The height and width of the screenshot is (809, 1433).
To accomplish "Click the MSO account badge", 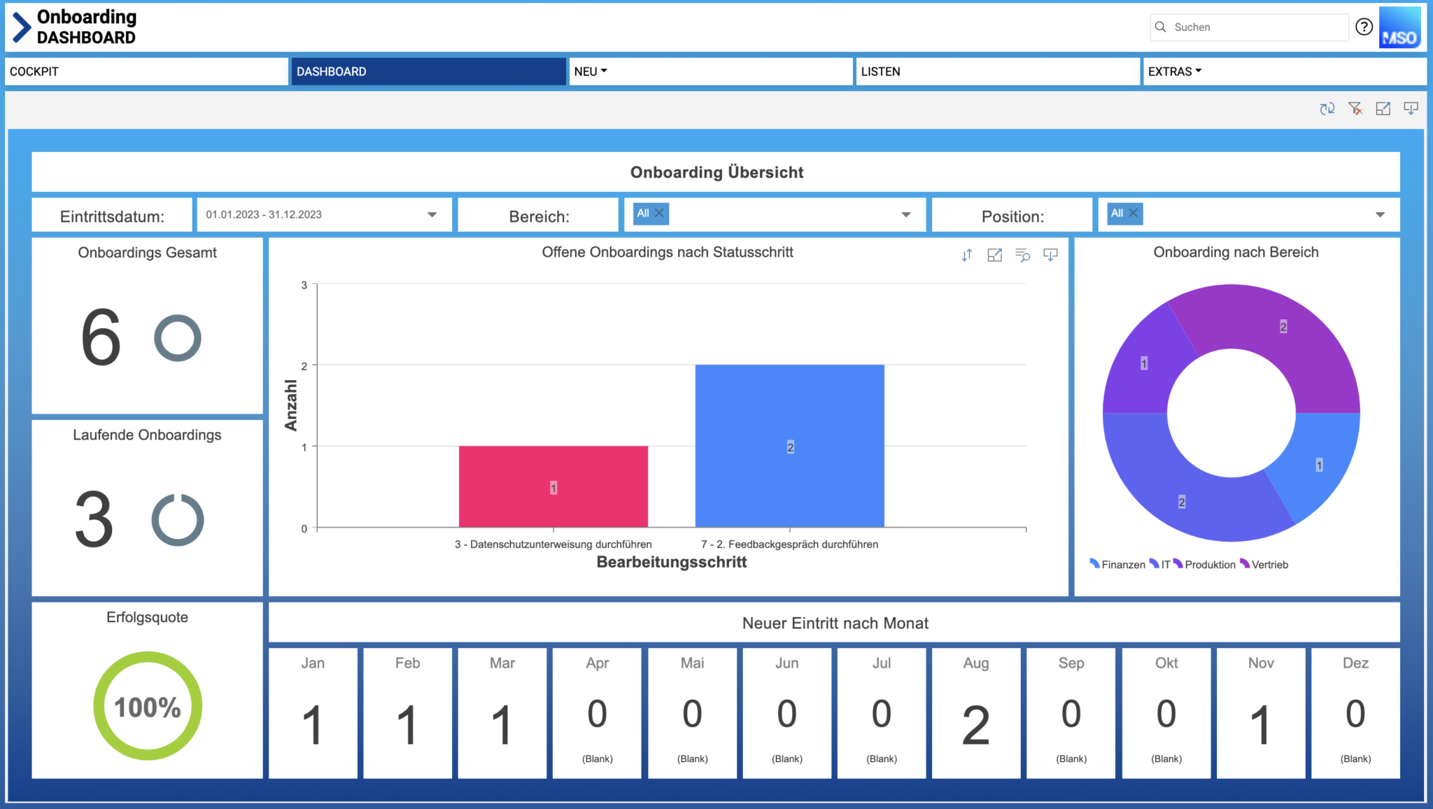I will click(x=1399, y=28).
